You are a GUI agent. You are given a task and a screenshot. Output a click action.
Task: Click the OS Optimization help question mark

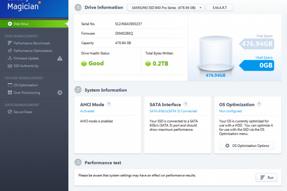click(259, 104)
